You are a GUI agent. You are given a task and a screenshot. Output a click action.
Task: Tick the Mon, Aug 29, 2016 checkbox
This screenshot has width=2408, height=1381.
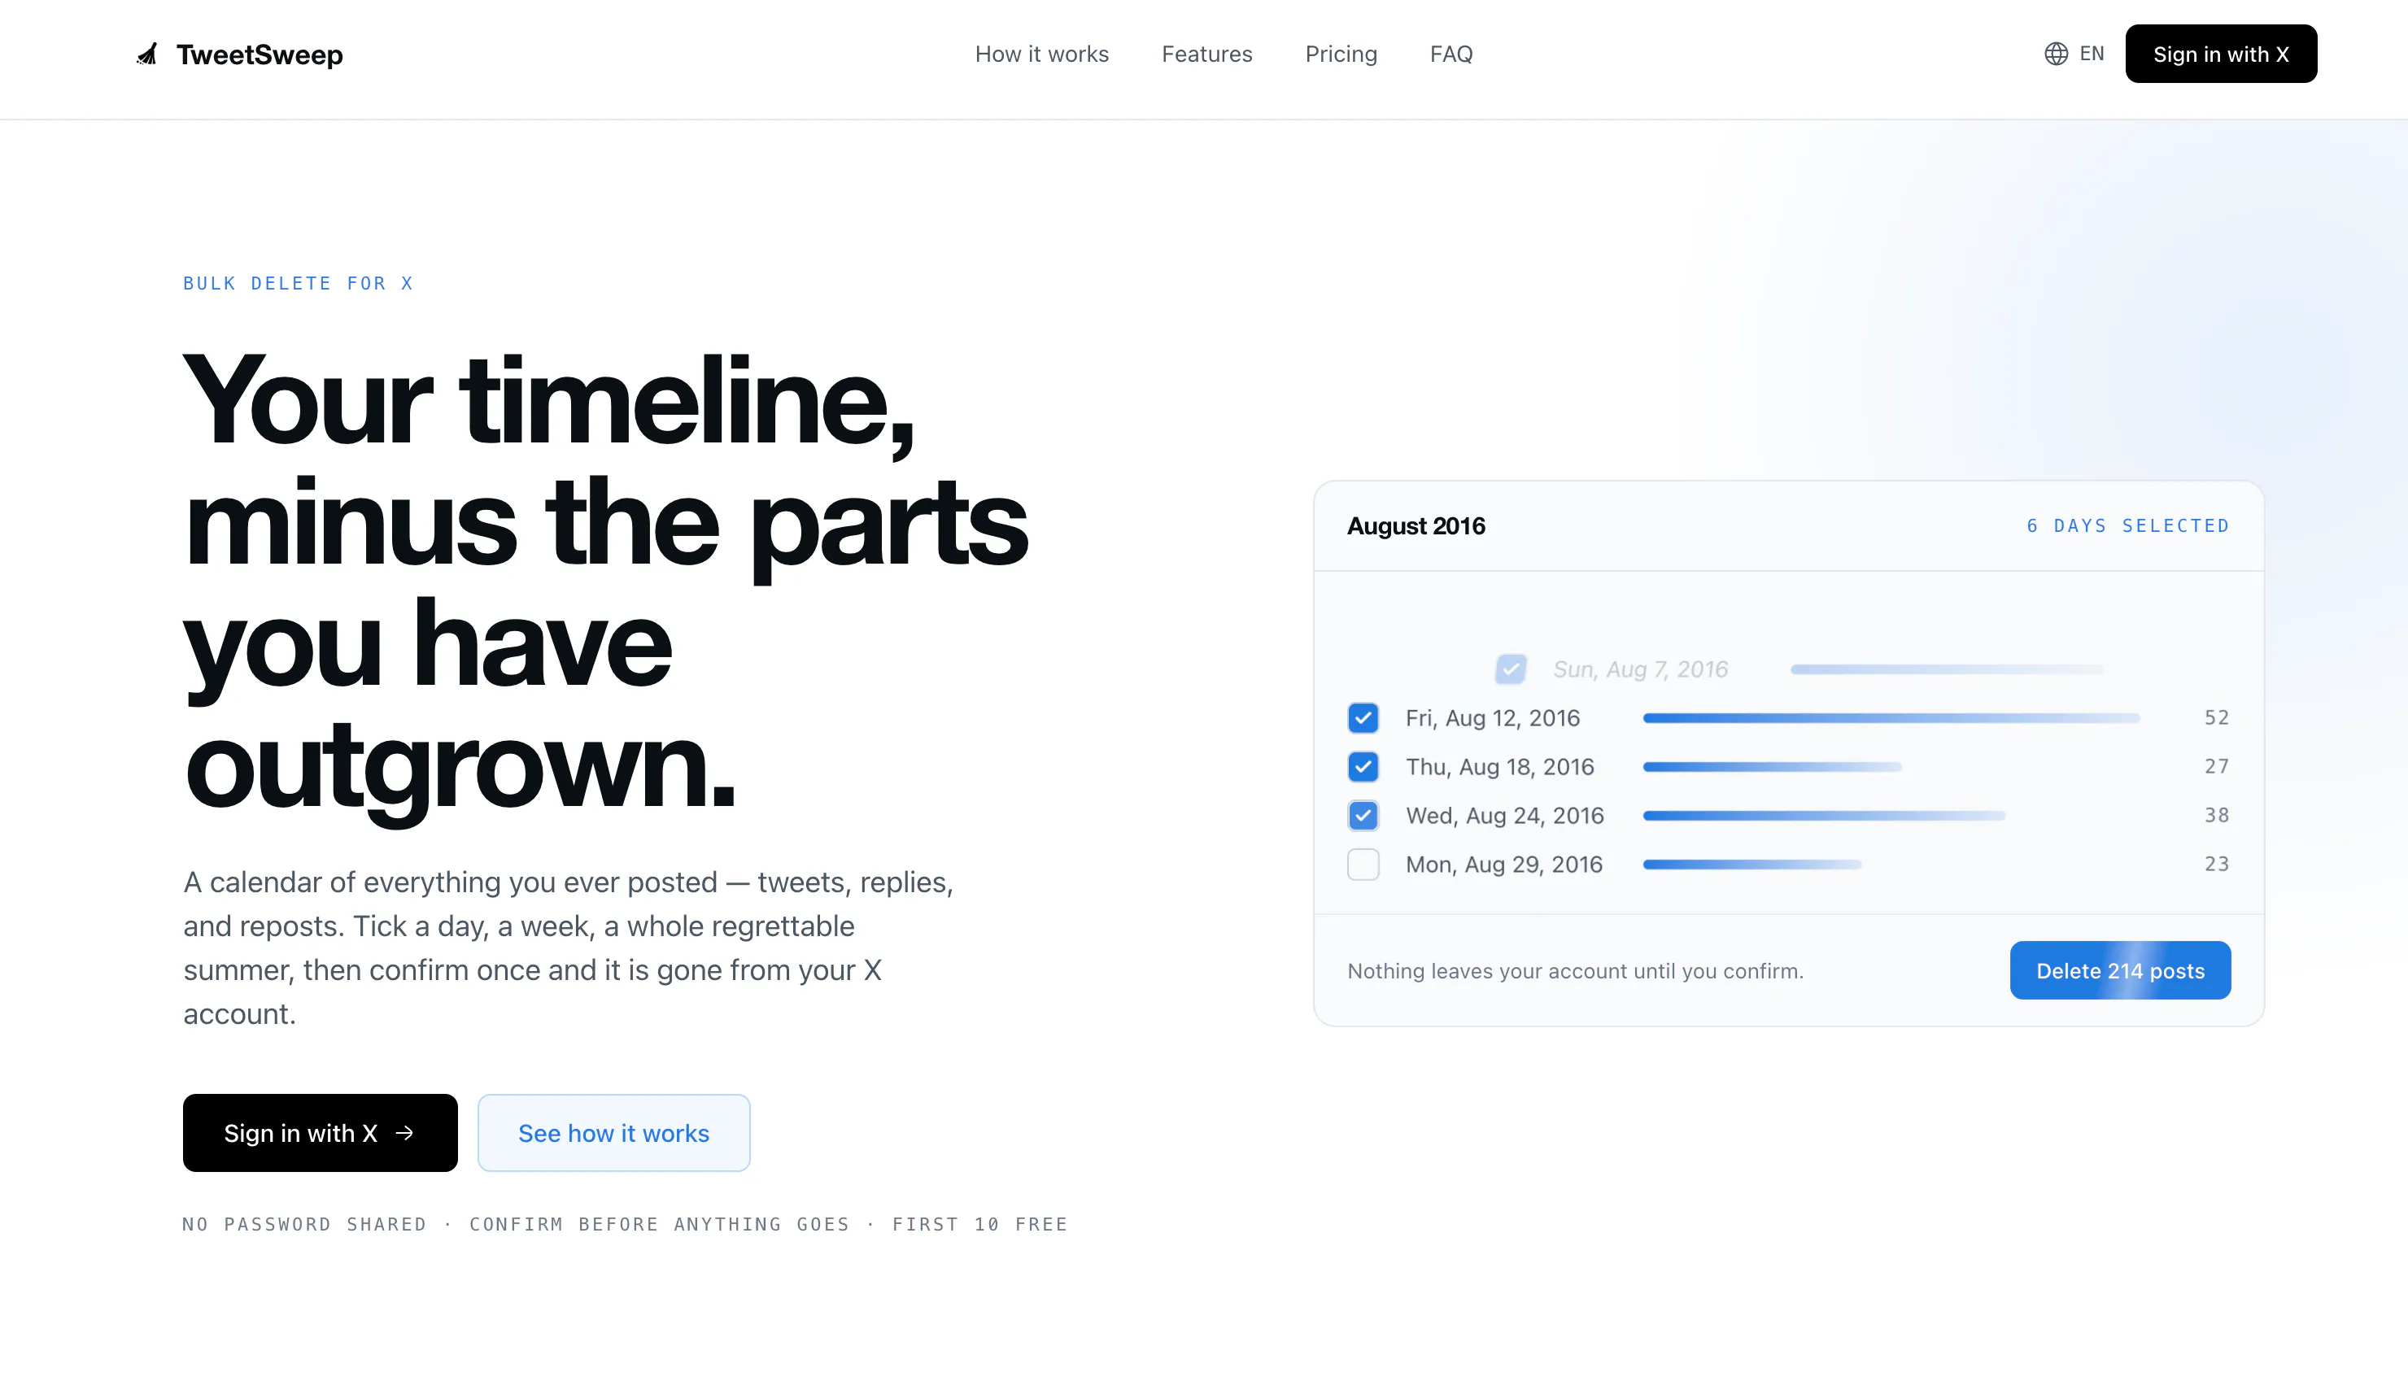click(x=1363, y=864)
